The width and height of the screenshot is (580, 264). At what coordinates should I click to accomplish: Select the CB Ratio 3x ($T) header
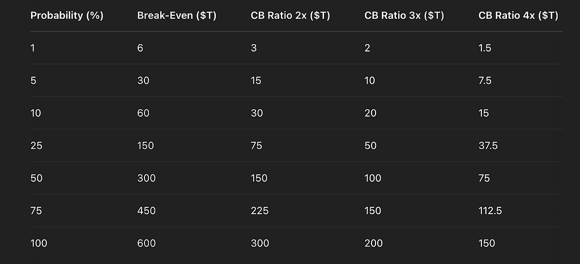point(404,16)
